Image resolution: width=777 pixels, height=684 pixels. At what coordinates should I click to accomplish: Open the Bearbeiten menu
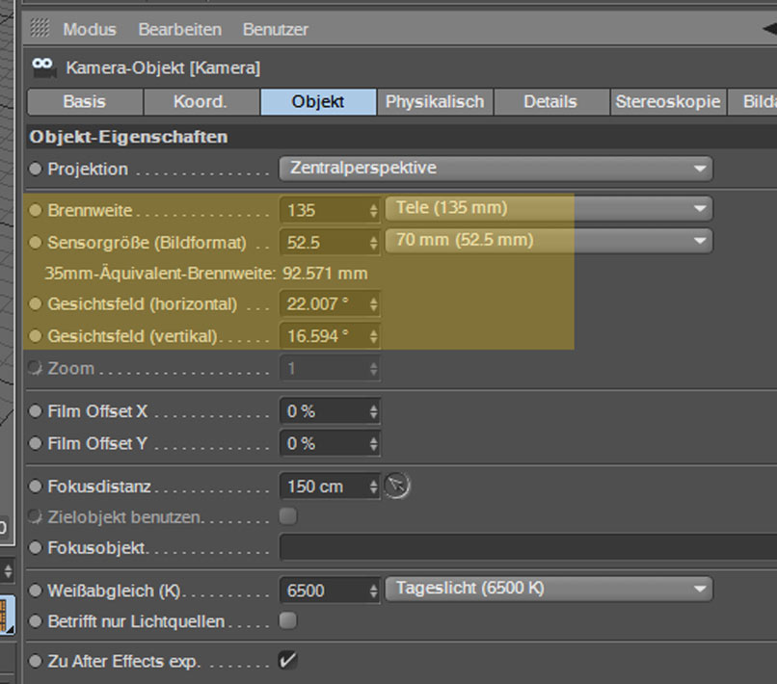click(180, 29)
